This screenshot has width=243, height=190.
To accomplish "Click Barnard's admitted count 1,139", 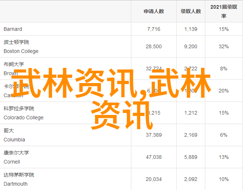I will coord(191,29).
